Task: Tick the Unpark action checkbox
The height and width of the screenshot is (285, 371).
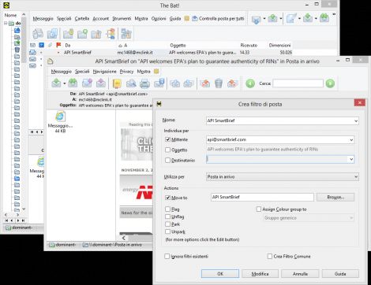Action: click(167, 231)
